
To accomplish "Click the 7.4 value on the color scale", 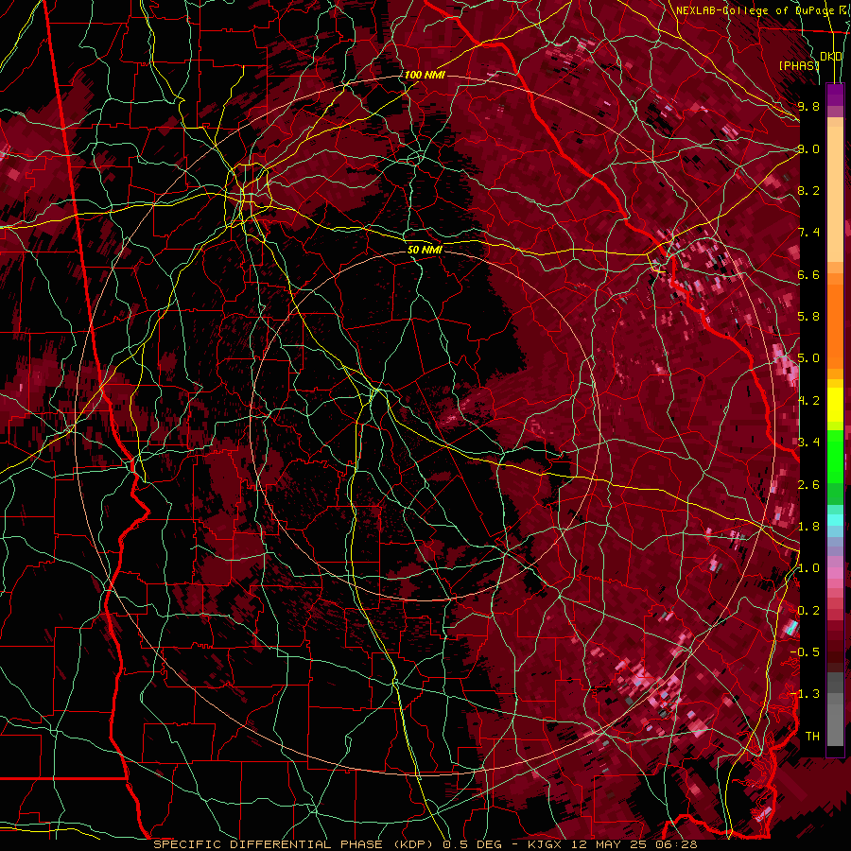I will click(808, 233).
